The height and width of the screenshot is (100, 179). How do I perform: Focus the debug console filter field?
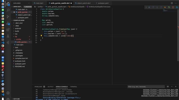pos(146,87)
